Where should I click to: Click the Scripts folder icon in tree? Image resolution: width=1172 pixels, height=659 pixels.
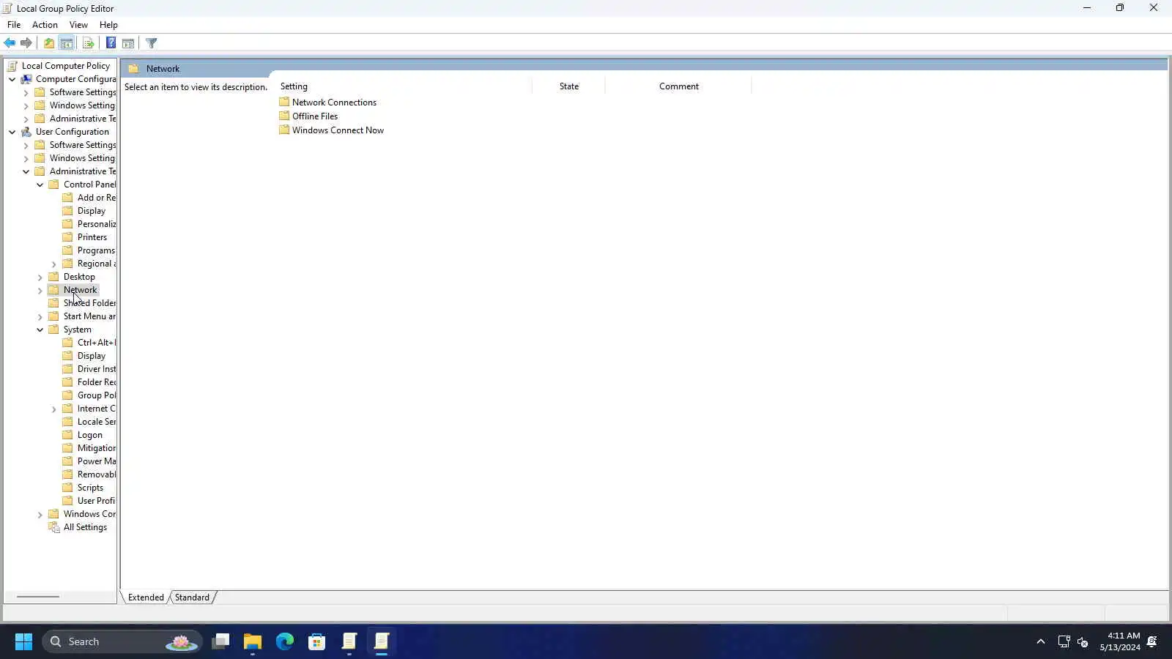pos(67,488)
